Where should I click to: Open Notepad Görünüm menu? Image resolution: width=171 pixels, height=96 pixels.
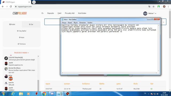(83, 23)
